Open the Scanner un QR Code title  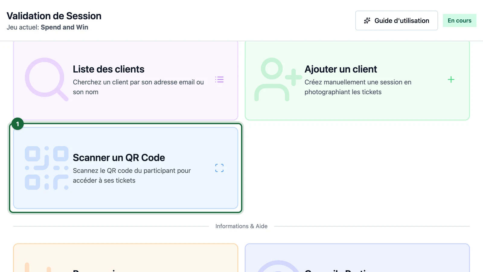click(119, 158)
